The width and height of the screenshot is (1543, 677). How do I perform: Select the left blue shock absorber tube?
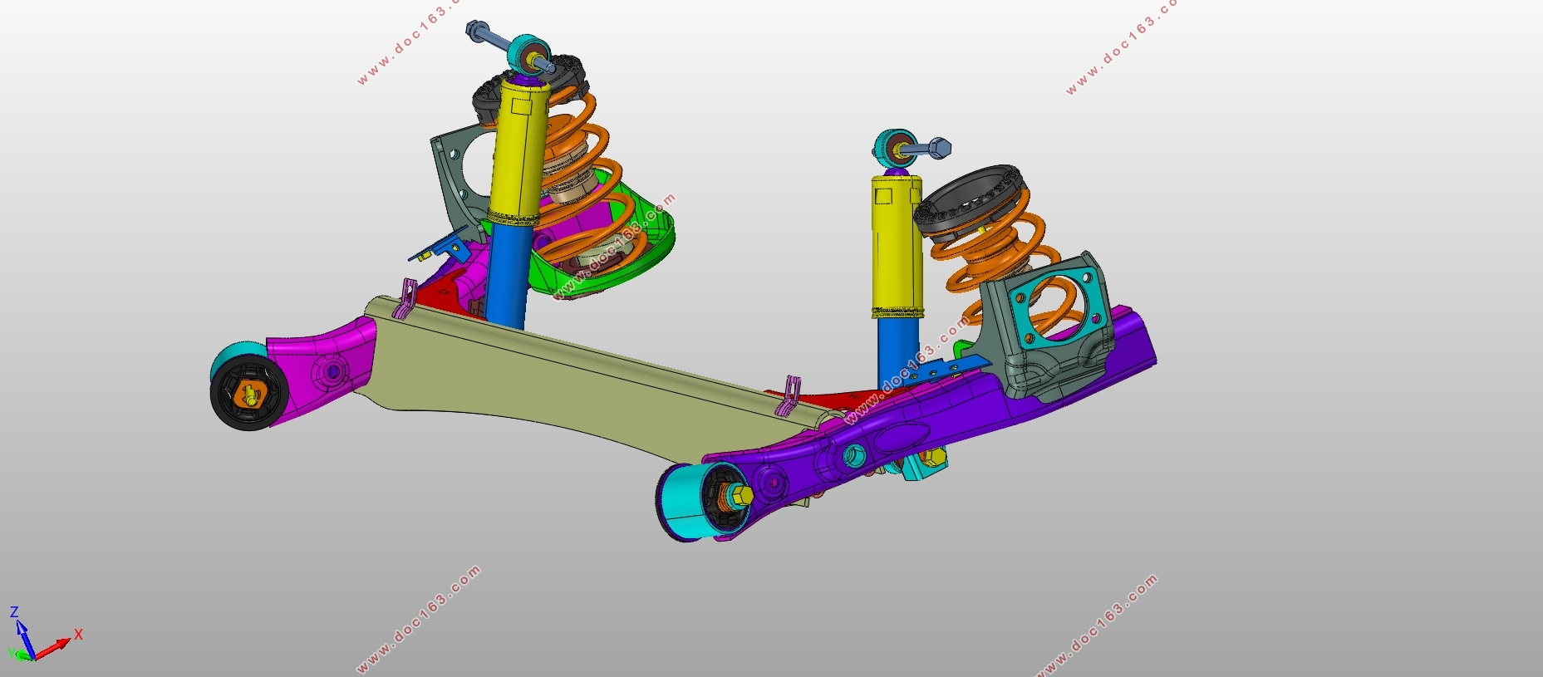[507, 274]
